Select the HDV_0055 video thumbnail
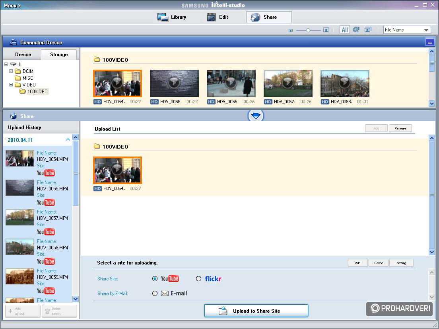The height and width of the screenshot is (329, 439). (174, 83)
